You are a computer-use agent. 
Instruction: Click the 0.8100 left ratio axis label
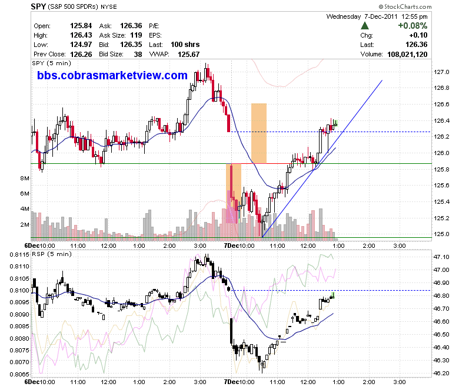click(x=19, y=290)
